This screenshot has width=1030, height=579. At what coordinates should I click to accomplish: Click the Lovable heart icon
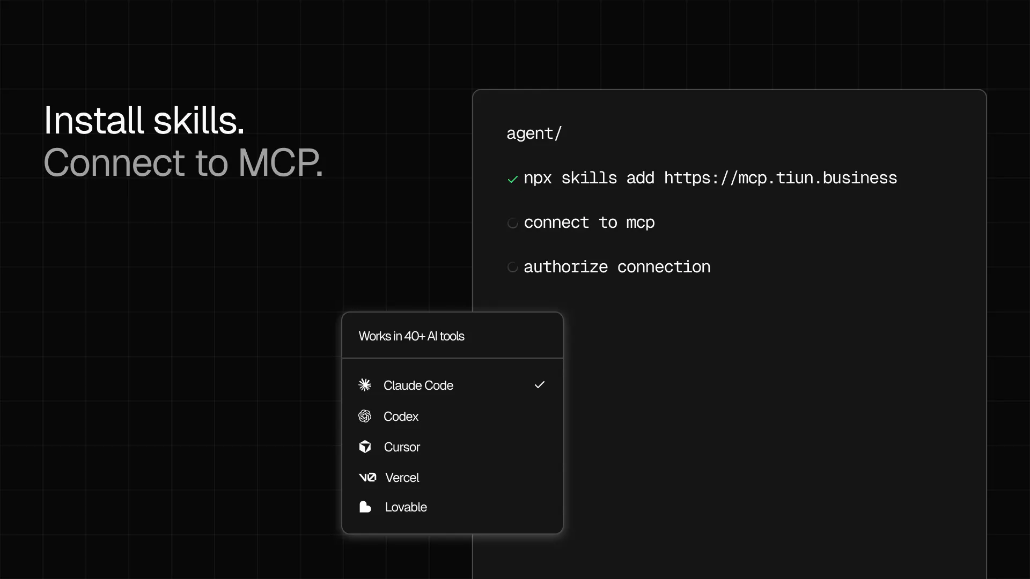point(365,507)
